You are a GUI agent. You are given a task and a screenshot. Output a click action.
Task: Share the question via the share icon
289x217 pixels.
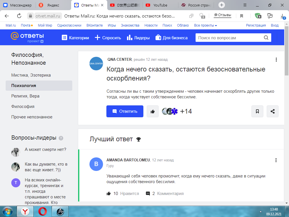pyautogui.click(x=272, y=111)
